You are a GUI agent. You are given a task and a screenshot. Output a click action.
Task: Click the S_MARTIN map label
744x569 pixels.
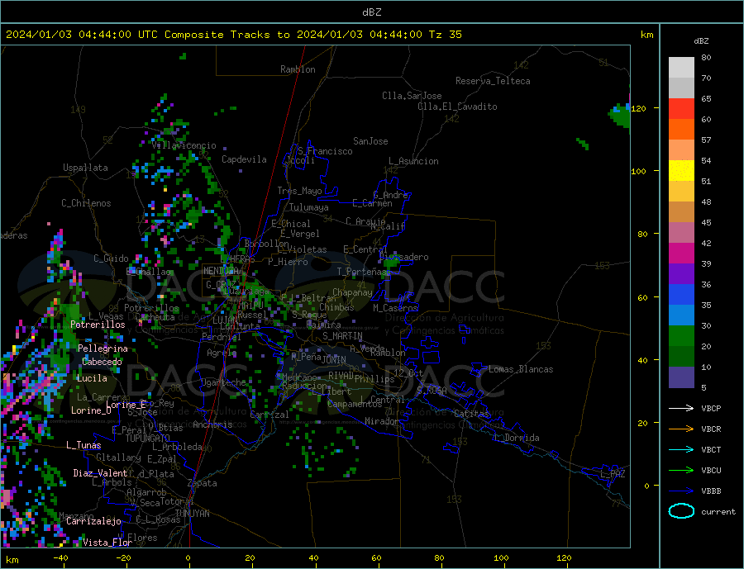[342, 336]
